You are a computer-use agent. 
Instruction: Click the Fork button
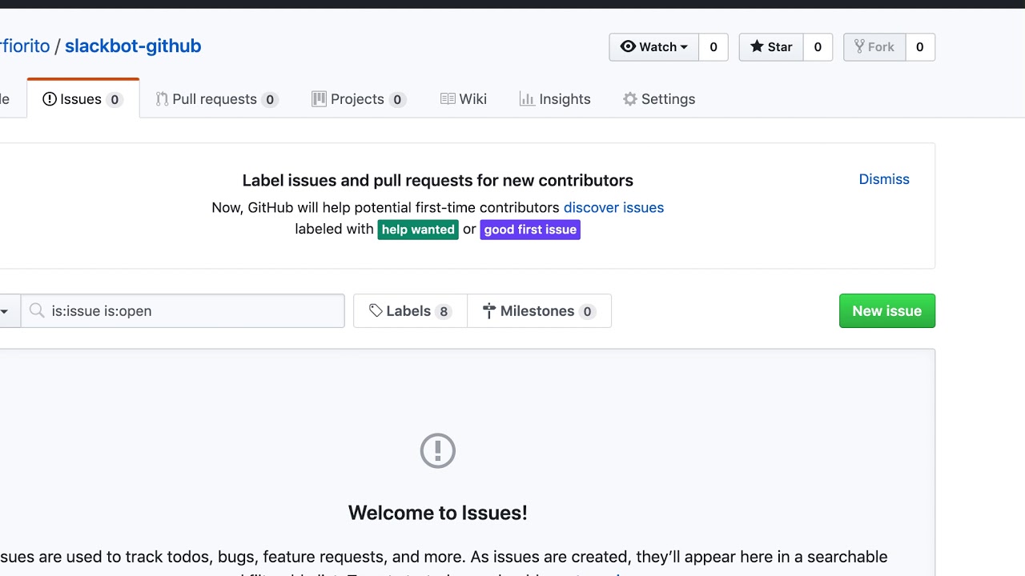[874, 47]
